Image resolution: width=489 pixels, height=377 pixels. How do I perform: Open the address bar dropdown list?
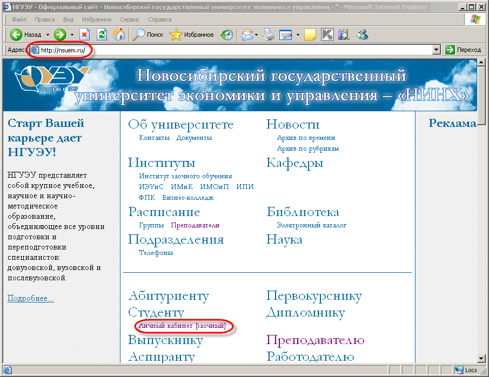click(x=437, y=50)
